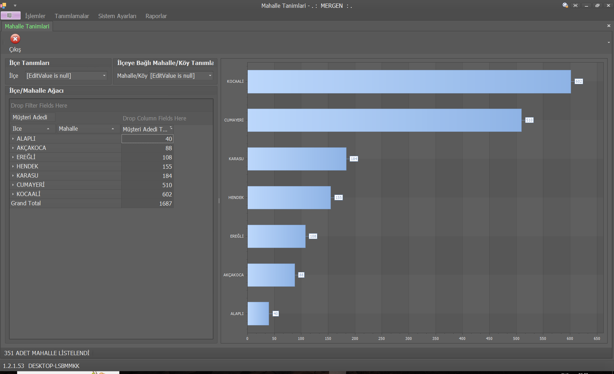614x374 pixels.
Task: Close the Mahalle Tanimlari document tab panel
Action: 609,26
